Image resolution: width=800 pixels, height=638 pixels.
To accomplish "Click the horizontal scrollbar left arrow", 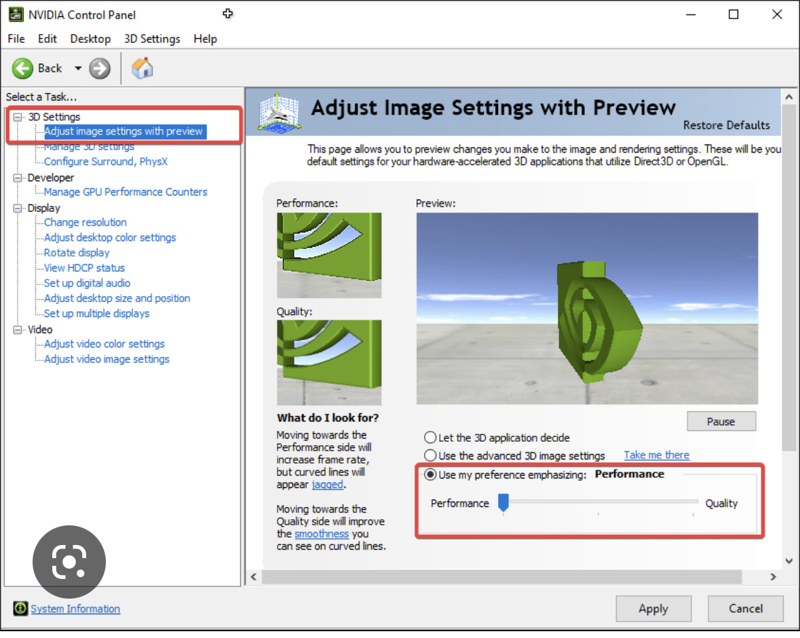I will (x=254, y=577).
